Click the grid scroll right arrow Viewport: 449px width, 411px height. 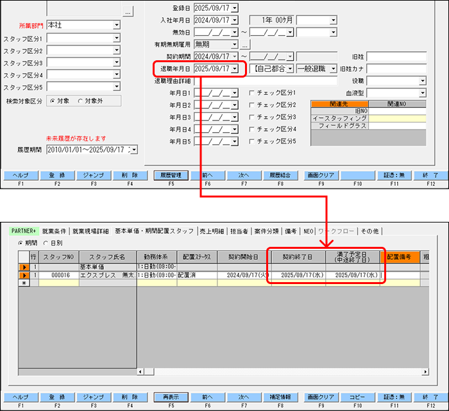click(x=425, y=372)
